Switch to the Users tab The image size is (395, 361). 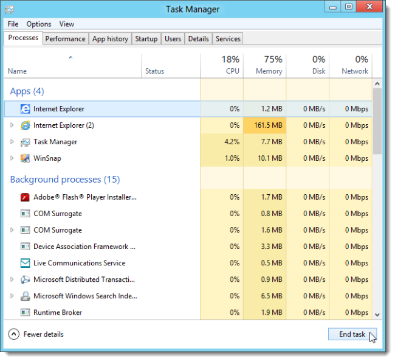[x=173, y=39]
